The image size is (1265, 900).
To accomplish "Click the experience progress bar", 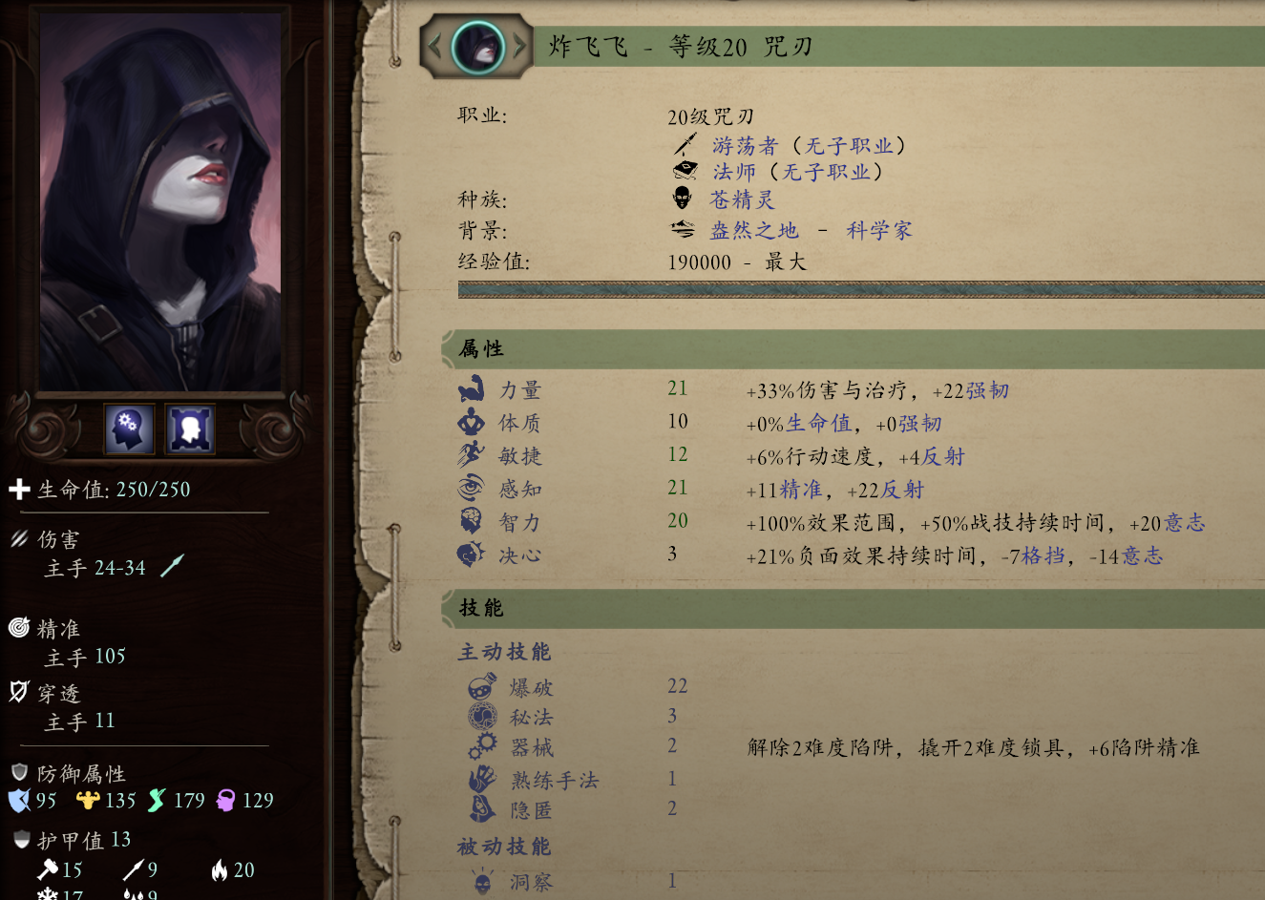I will [861, 289].
